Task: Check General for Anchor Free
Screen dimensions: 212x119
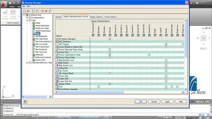Action: click(x=110, y=52)
